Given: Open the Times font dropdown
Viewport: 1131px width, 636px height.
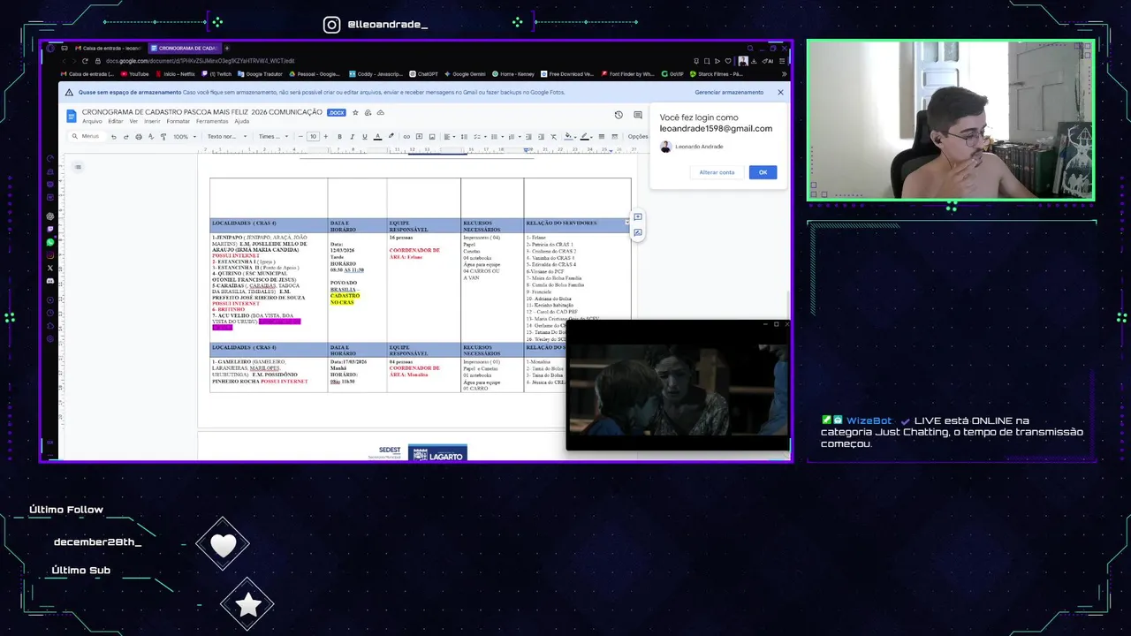Looking at the screenshot, I should pos(273,136).
